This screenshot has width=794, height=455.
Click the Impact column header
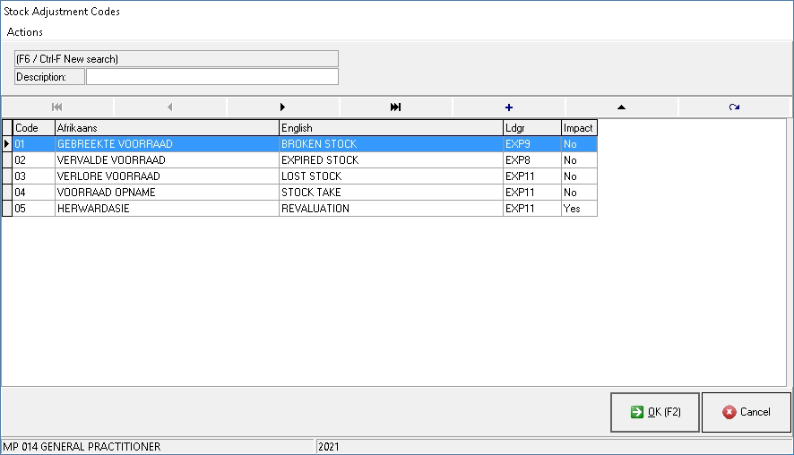click(x=578, y=128)
